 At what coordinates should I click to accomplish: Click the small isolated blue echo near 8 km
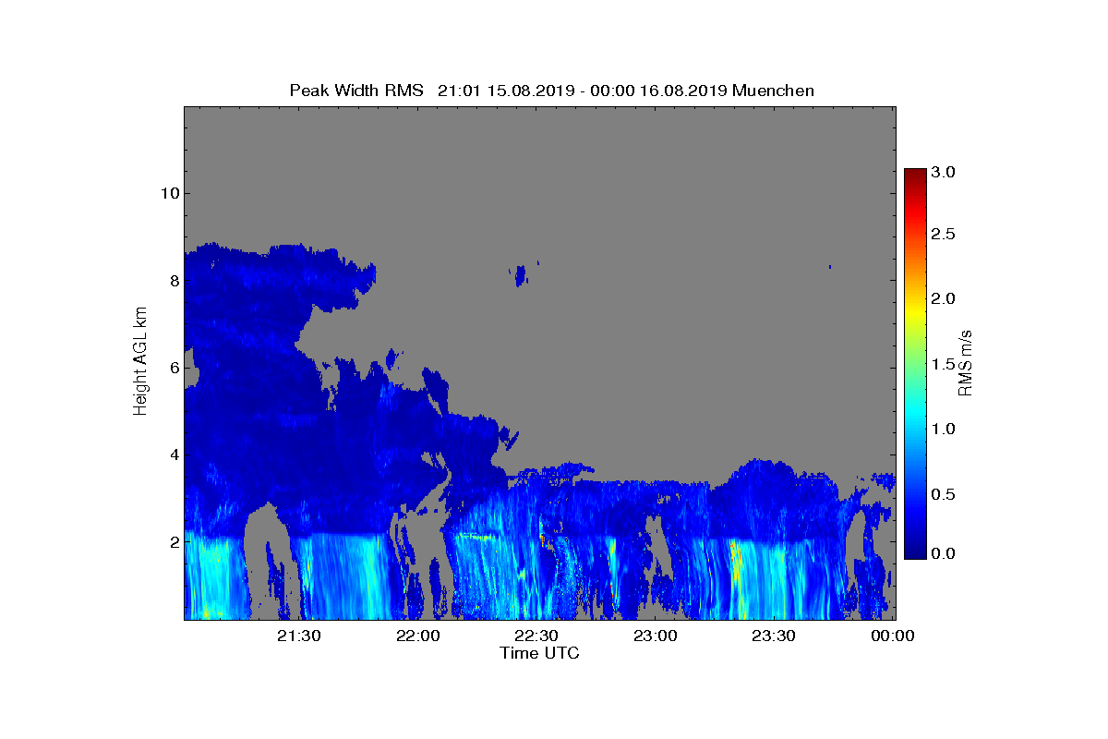[x=521, y=274]
